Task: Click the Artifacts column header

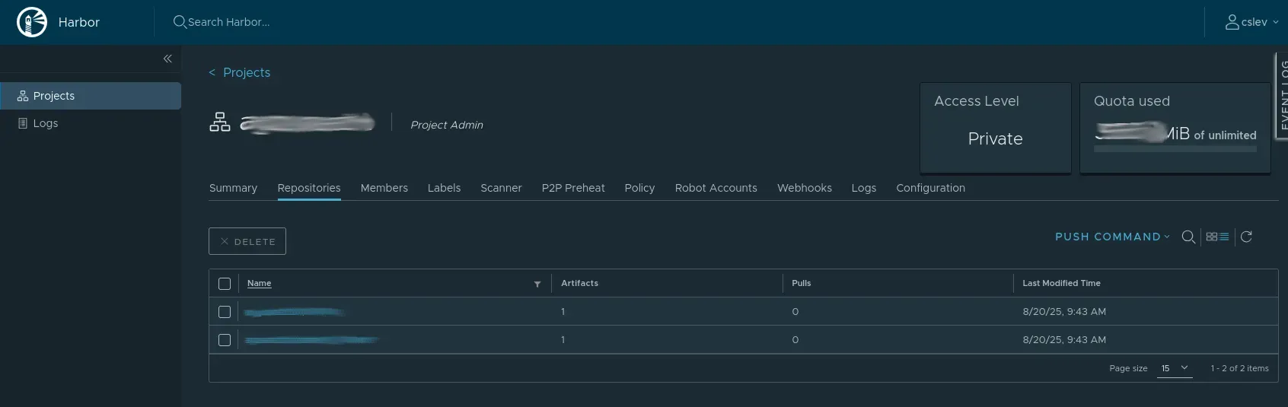Action: point(580,283)
